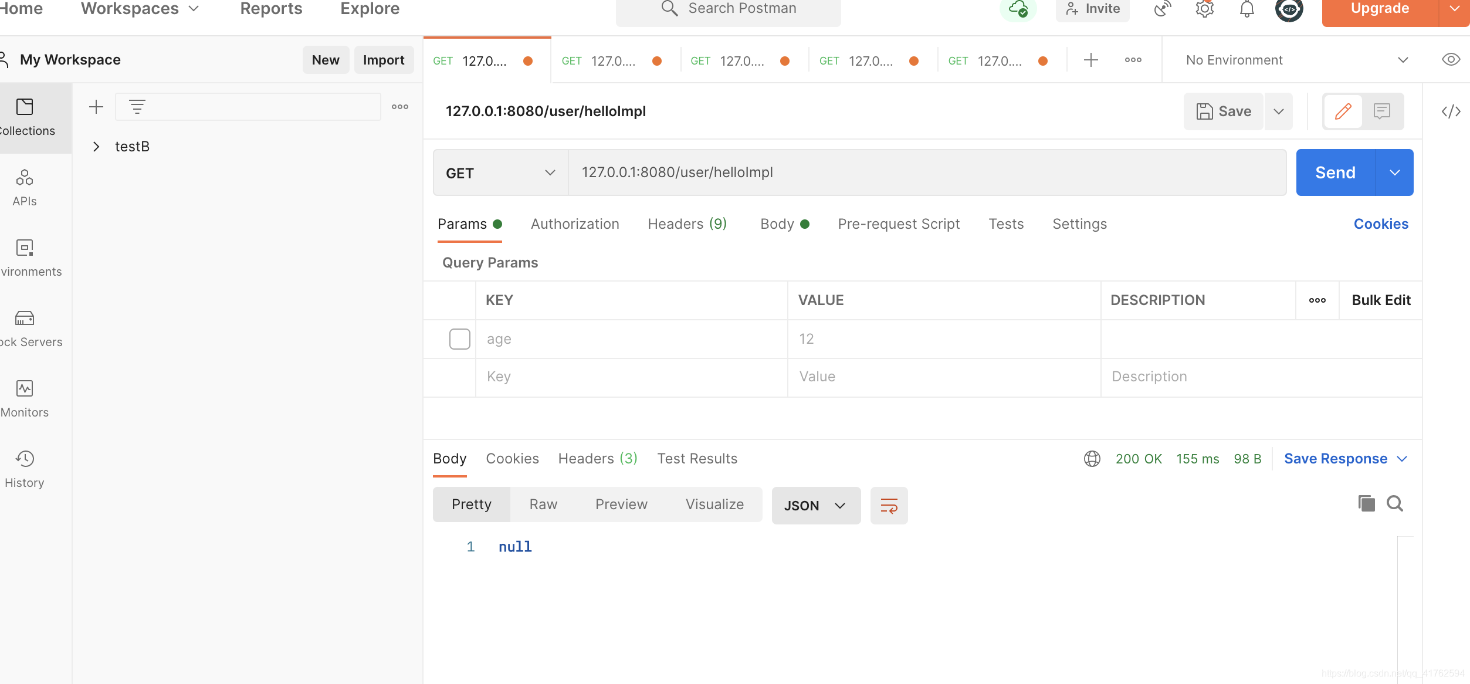Open params table column options dots
Image resolution: width=1470 pixels, height=684 pixels.
coord(1317,300)
